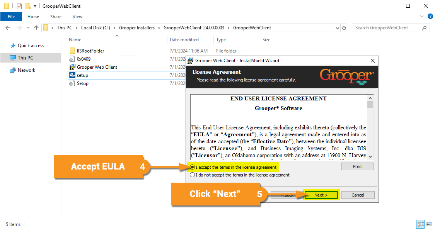Go up one folder level

(x=36, y=28)
